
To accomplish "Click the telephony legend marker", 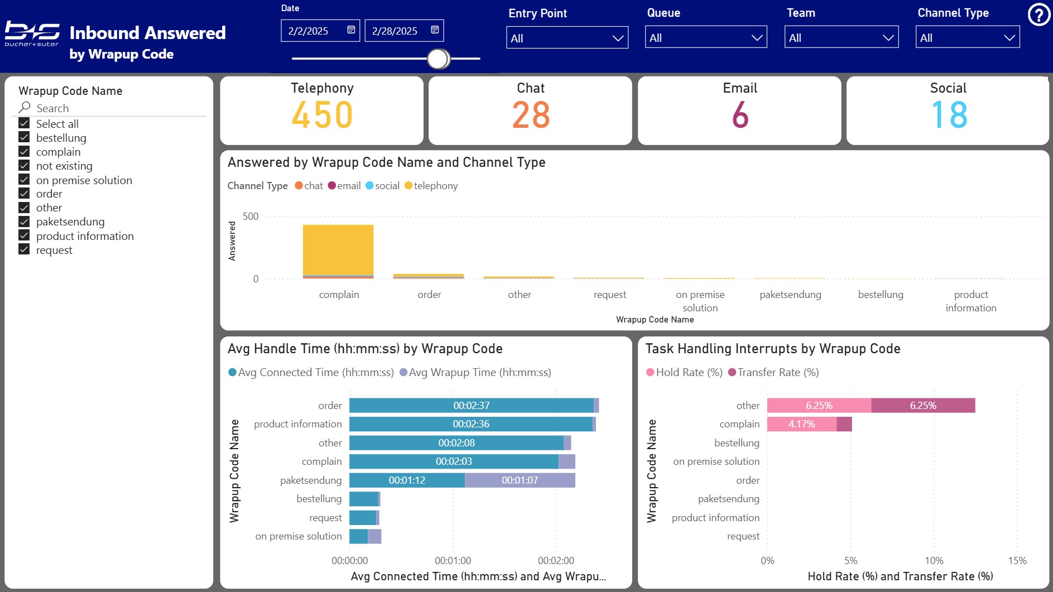I will click(x=408, y=186).
